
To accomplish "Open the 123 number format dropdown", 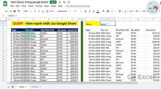I will click(52, 11).
